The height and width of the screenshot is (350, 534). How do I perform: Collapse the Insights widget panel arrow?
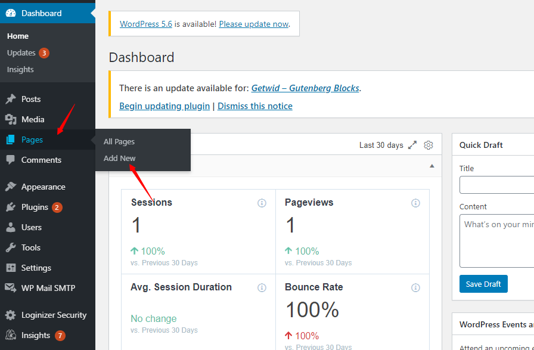click(x=432, y=166)
